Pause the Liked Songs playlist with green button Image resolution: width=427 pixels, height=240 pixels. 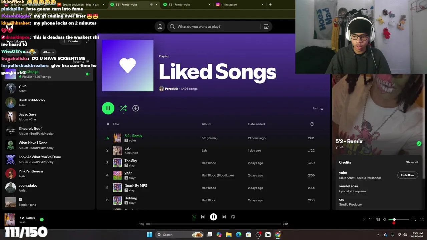pyautogui.click(x=108, y=108)
